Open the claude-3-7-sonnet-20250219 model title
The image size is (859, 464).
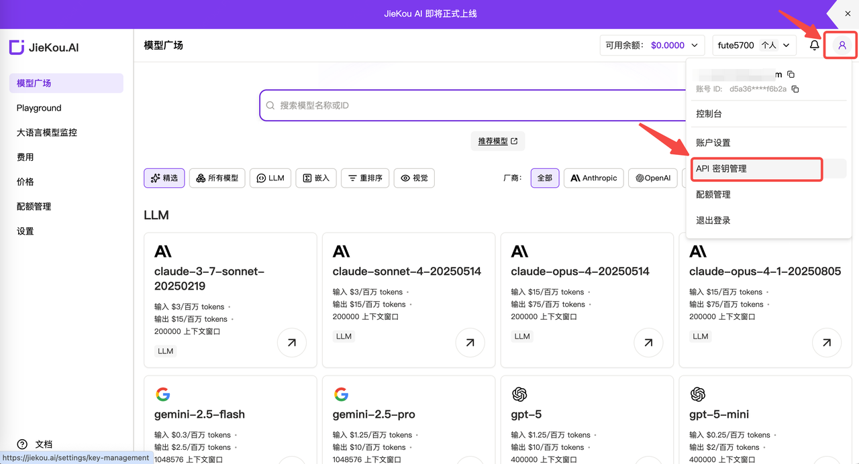coord(209,278)
